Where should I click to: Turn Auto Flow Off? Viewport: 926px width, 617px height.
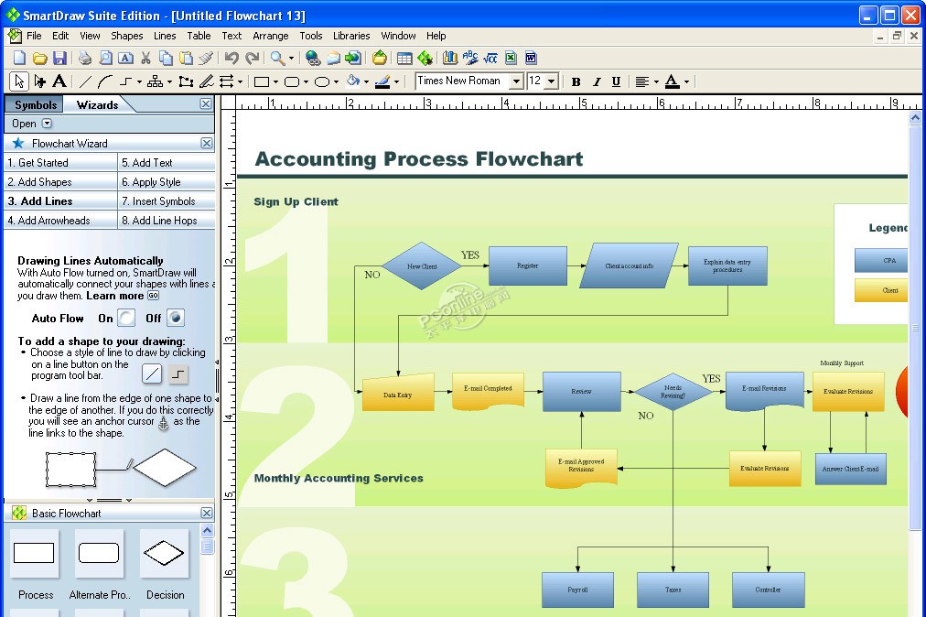pyautogui.click(x=176, y=318)
